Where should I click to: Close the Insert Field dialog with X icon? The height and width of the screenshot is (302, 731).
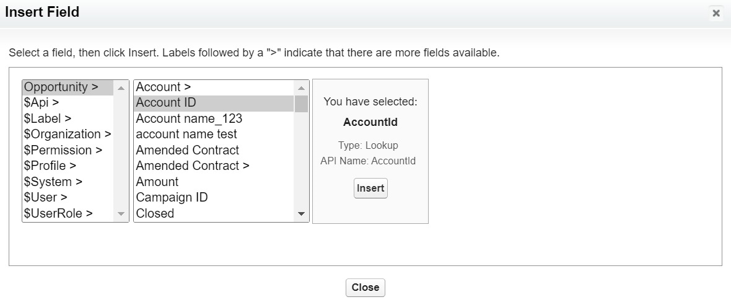(716, 13)
